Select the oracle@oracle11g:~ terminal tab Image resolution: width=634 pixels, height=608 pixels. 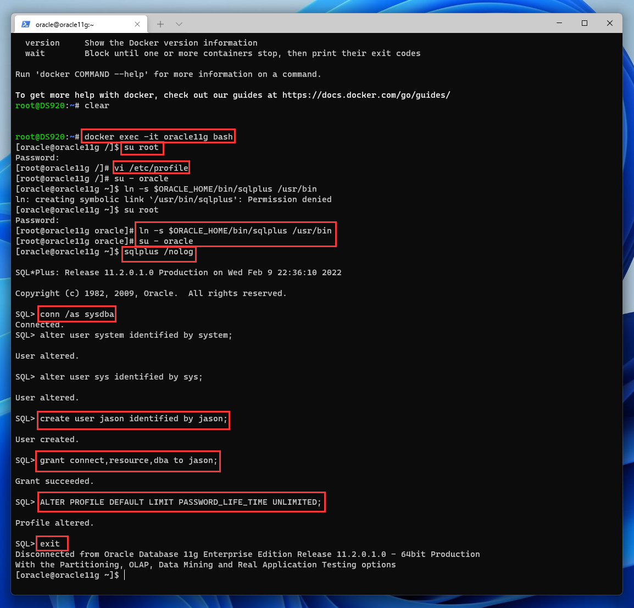click(81, 24)
